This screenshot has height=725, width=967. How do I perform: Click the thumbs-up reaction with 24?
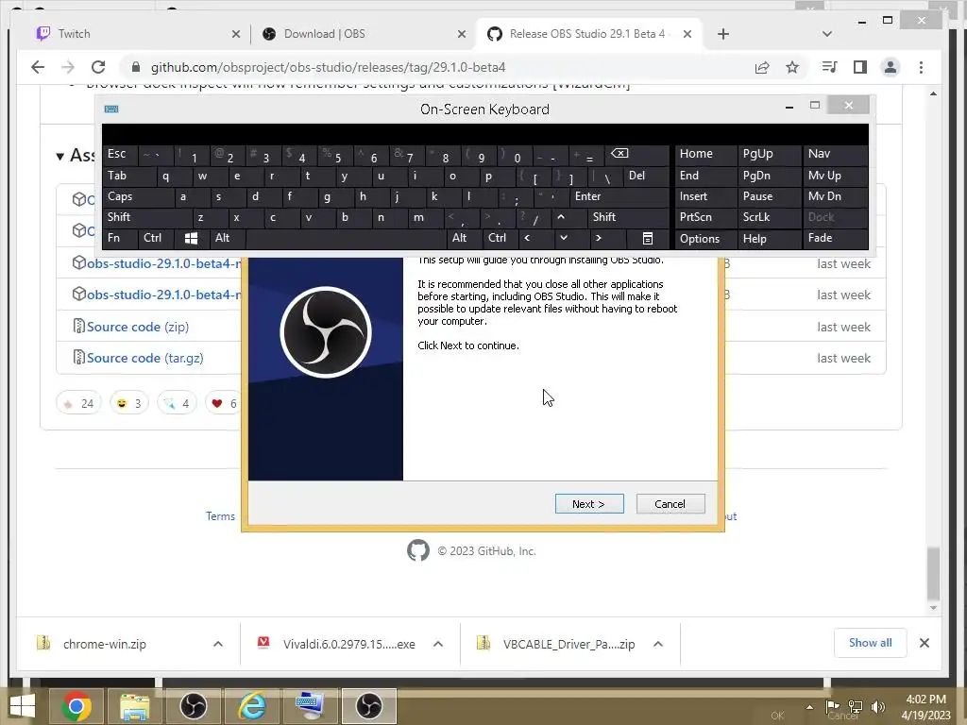click(78, 404)
